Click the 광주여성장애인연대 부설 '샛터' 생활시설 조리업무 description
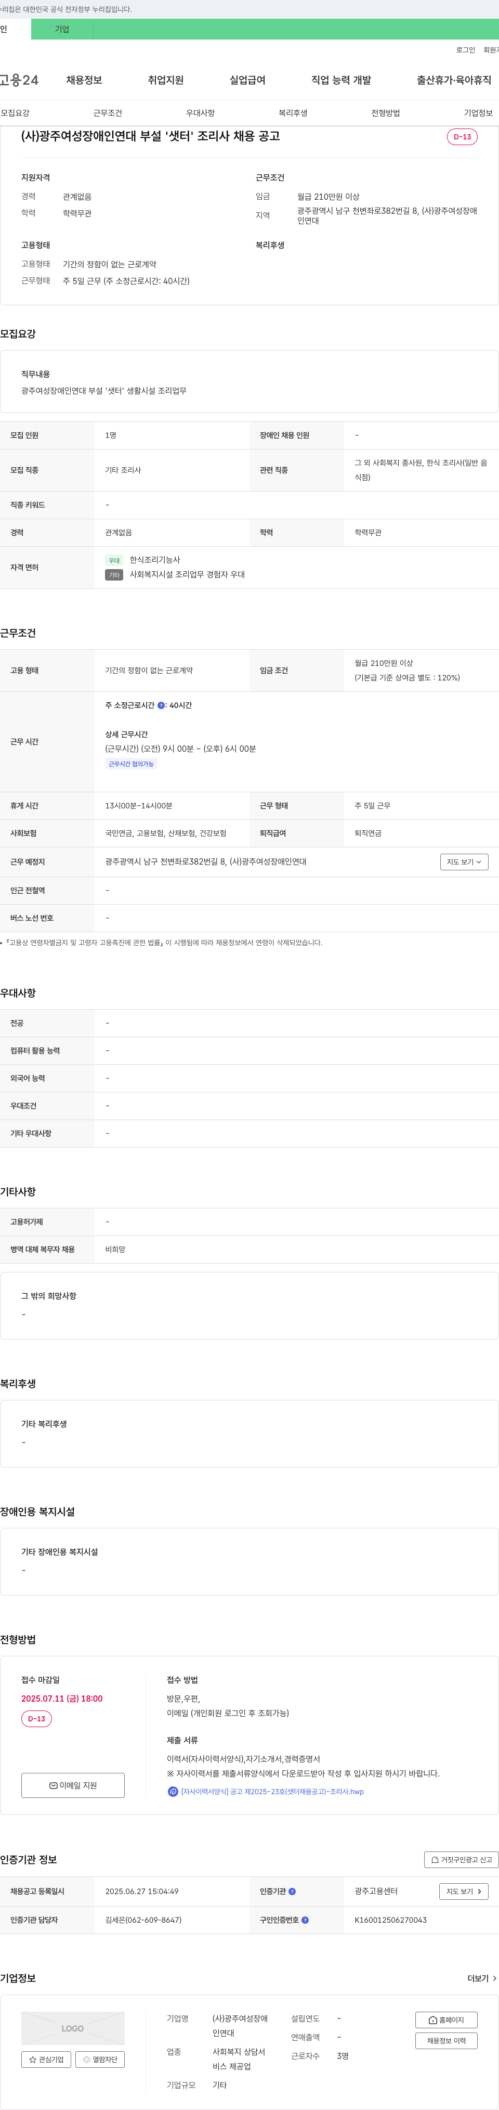This screenshot has height=2110, width=499. pyautogui.click(x=104, y=391)
